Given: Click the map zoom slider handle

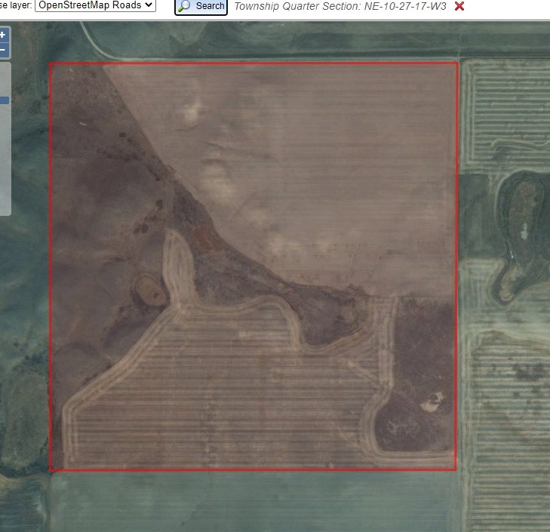Looking at the screenshot, I should (x=5, y=100).
